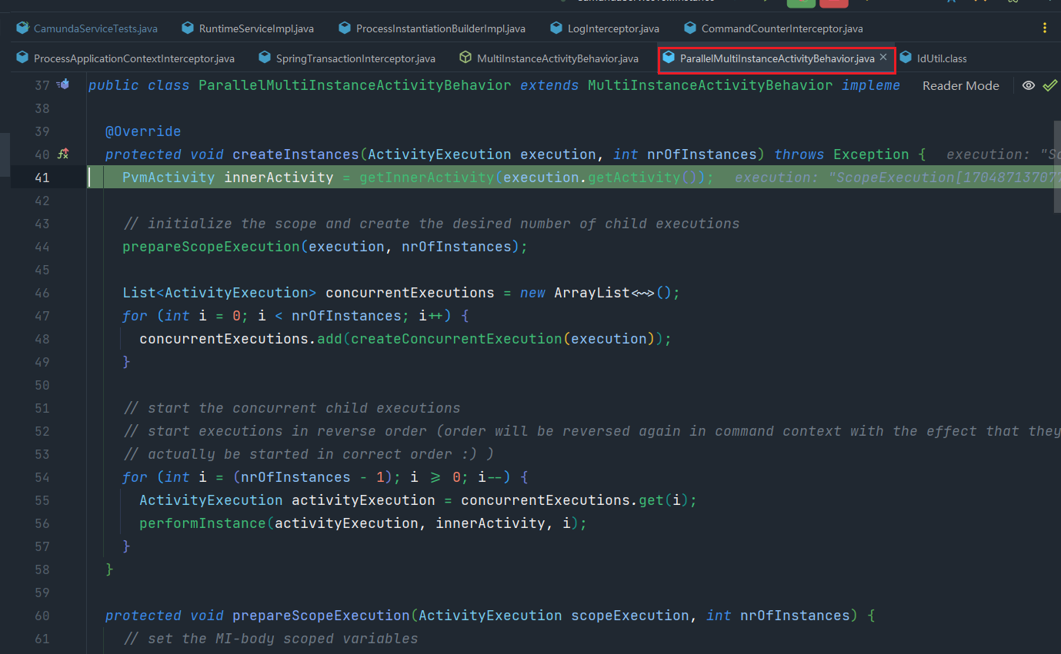Click the 'initialize the scope' comment
The width and height of the screenshot is (1061, 654).
click(x=431, y=224)
